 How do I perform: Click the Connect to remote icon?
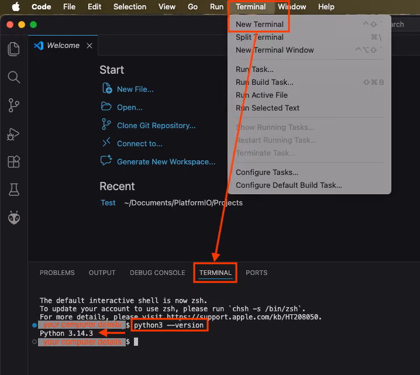[x=106, y=142]
